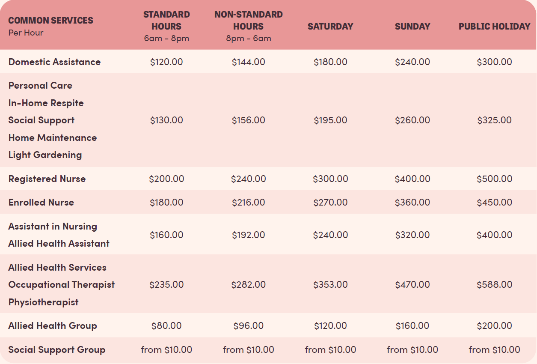Select the Enrolled Nurse row label
Screen dimensions: 537x364
click(41, 202)
